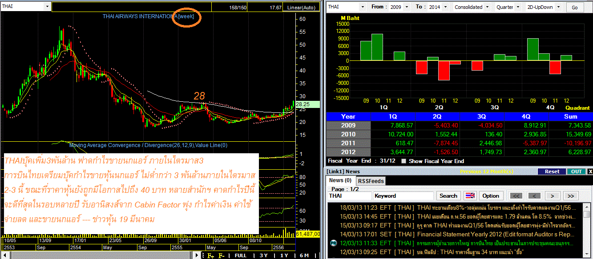Select the 2012 year row header
The width and height of the screenshot is (593, 259).
click(348, 152)
